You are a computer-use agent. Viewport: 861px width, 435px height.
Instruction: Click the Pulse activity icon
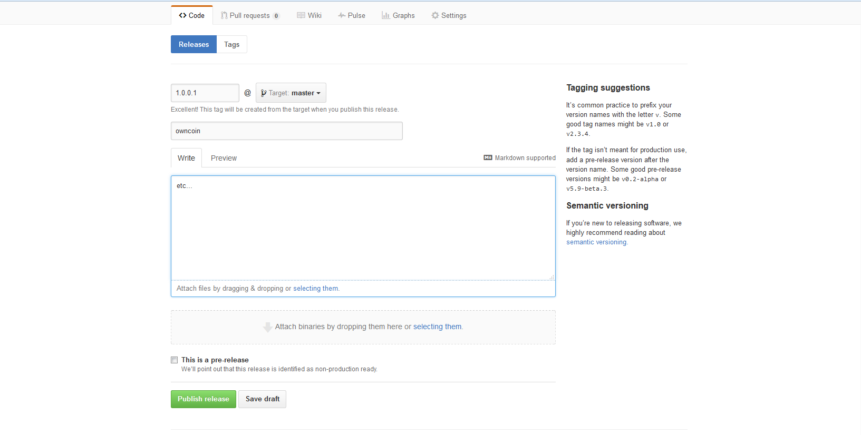point(342,15)
